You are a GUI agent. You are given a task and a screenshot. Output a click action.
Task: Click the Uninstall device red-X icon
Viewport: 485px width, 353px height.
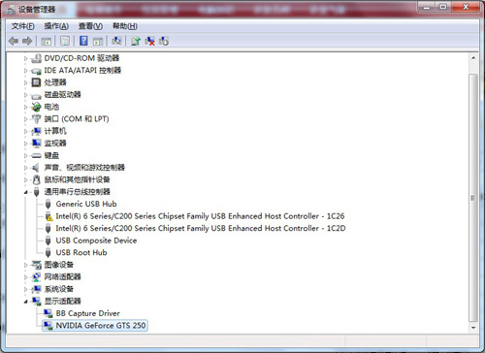tap(149, 41)
